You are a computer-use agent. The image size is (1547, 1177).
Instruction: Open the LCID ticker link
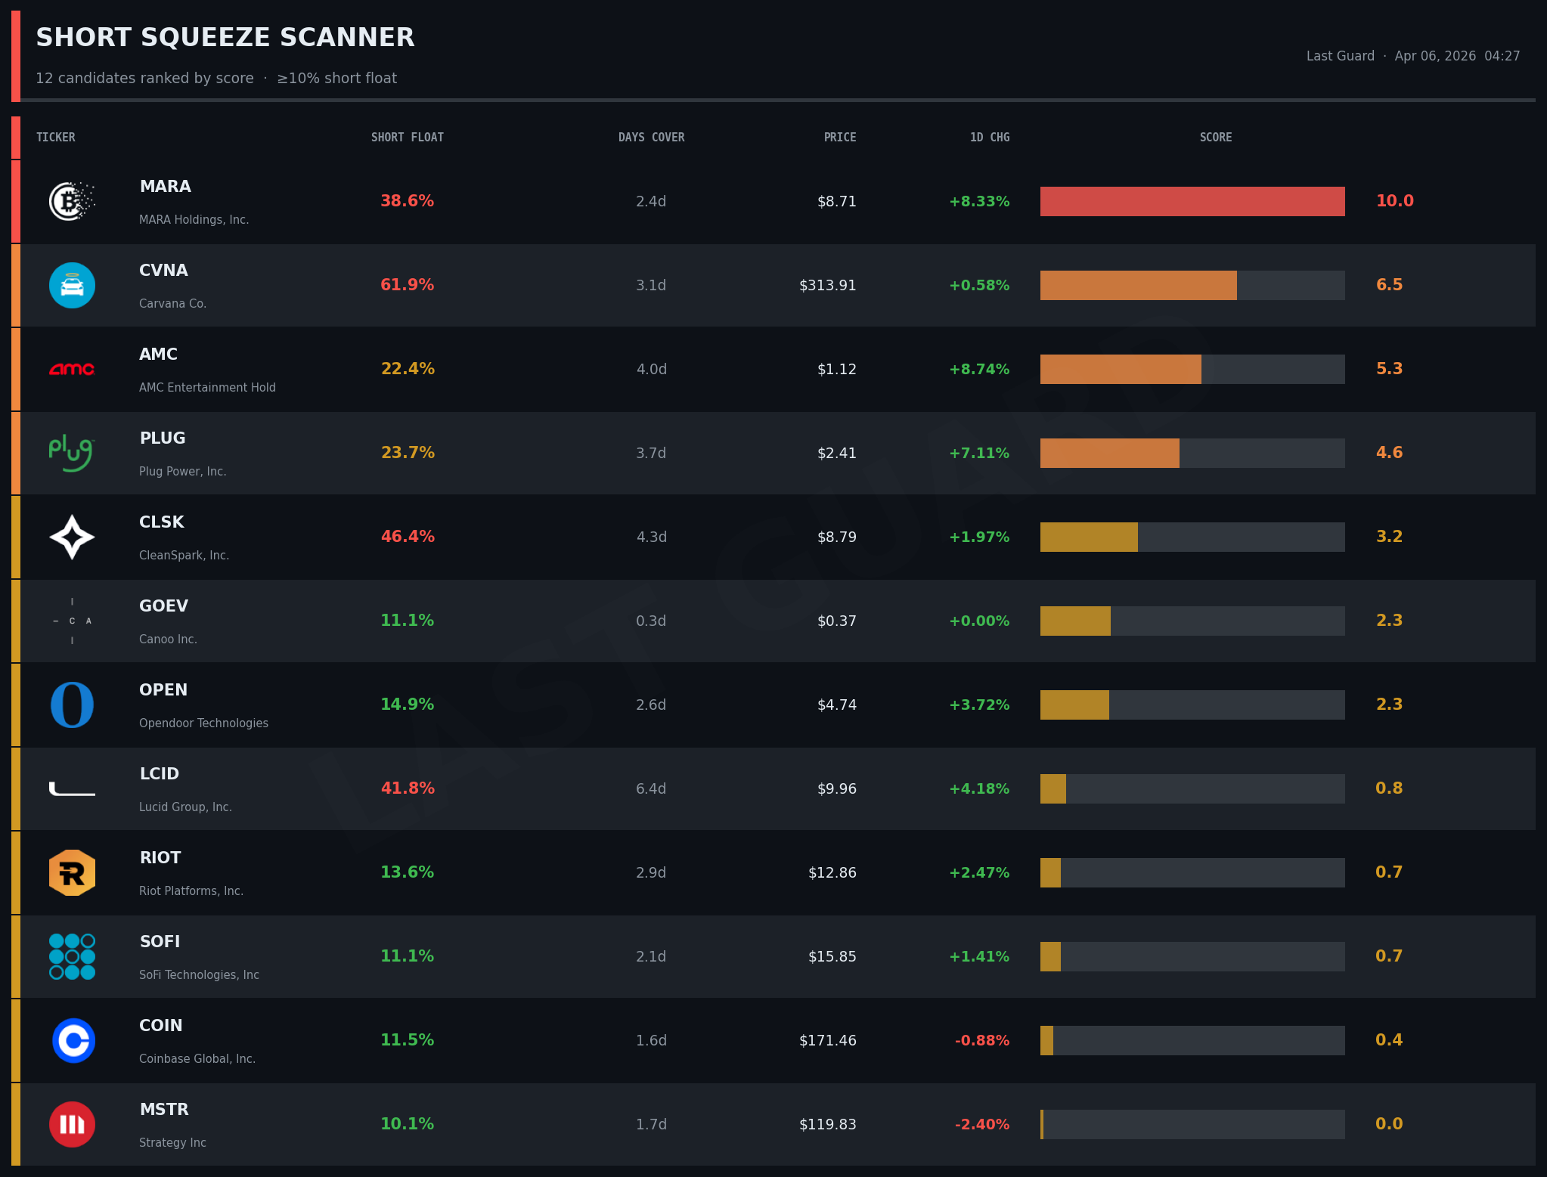tap(159, 774)
